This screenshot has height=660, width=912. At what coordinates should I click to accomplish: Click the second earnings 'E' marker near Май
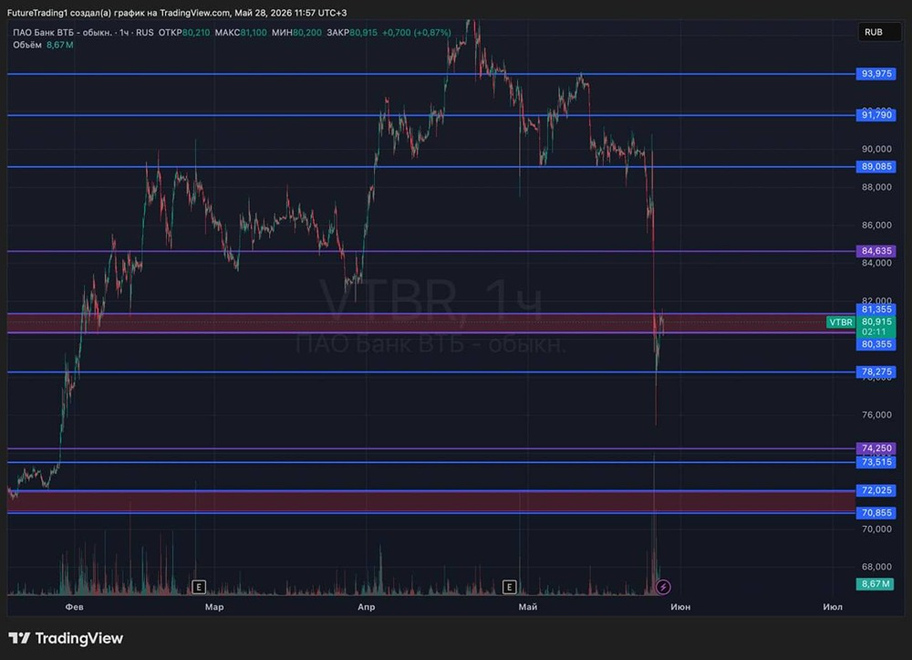(509, 587)
